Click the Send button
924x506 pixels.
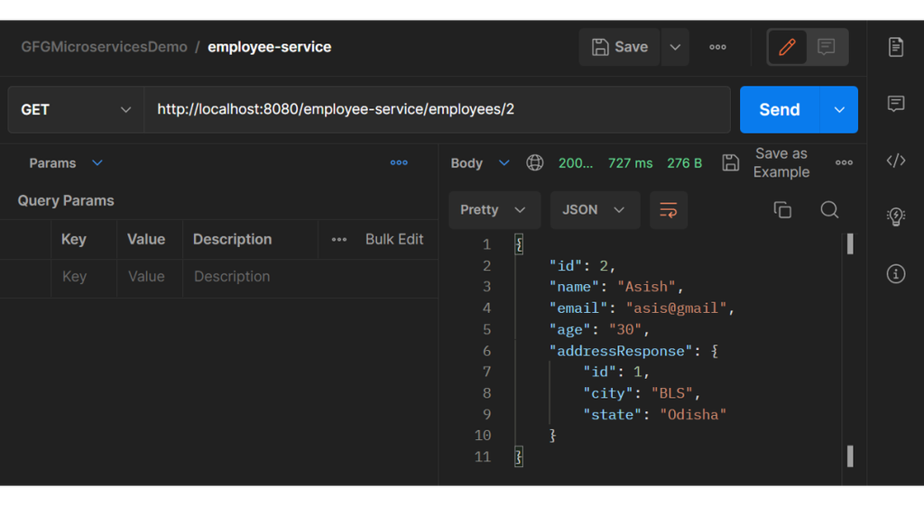[779, 110]
